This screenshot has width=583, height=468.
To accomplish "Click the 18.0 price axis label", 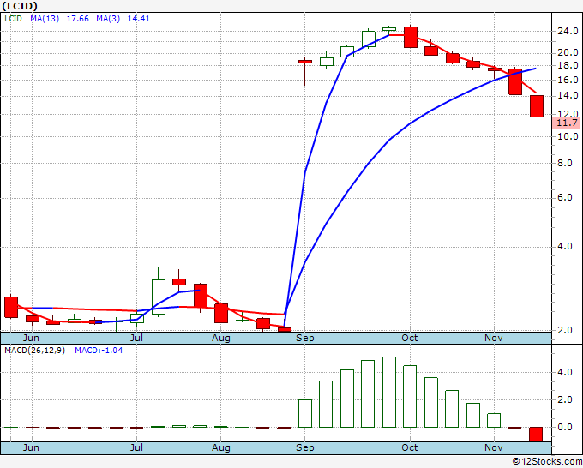I will tap(568, 65).
